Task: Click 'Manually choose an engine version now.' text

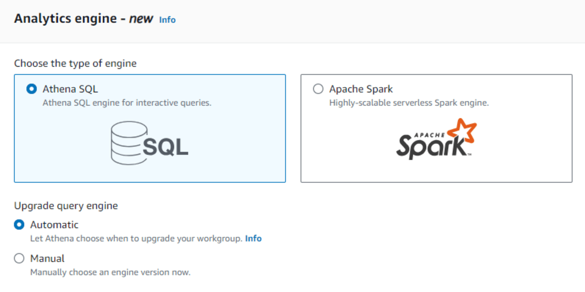Action: tap(110, 272)
